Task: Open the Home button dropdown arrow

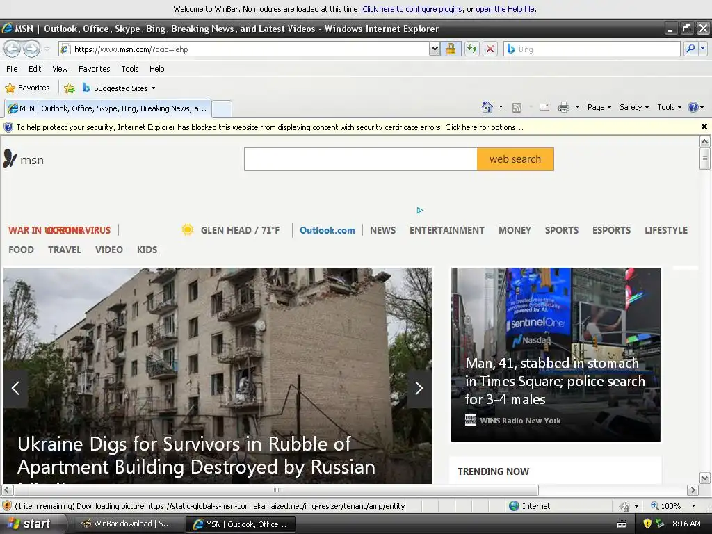Action: (501, 107)
